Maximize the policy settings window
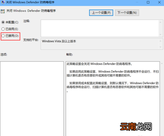The width and height of the screenshot is (164, 136). 148,2
